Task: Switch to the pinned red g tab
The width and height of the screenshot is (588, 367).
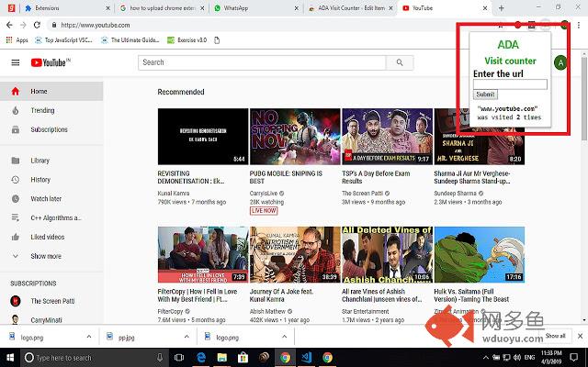Action: [12, 8]
